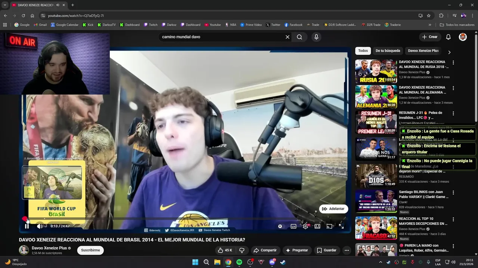Open Top 10 Mayores Decepciones thumbnail
This screenshot has height=268, width=478.
tap(376, 228)
